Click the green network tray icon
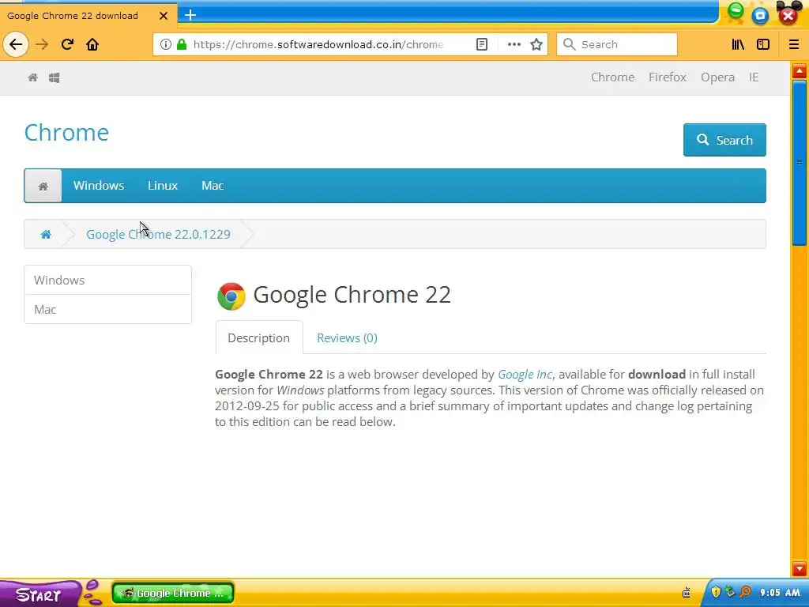Screen dimensions: 809x607 coord(730,592)
